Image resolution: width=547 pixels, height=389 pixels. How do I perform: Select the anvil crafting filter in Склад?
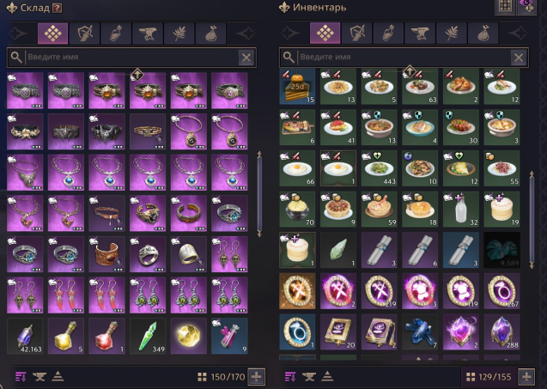point(148,33)
